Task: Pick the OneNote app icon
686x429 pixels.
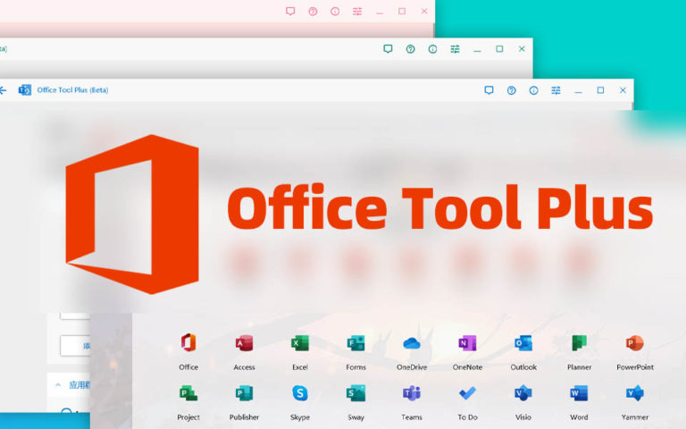Action: [x=467, y=343]
